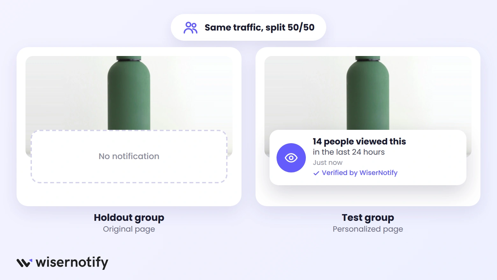Screen dimensions: 497x280
Task: Click '14 people viewed this' headline
Action: tap(359, 141)
